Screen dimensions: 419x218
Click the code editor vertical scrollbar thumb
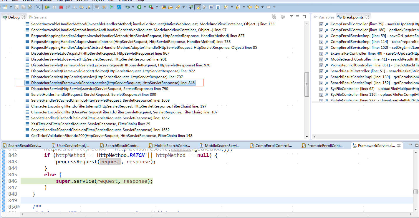coord(415,192)
